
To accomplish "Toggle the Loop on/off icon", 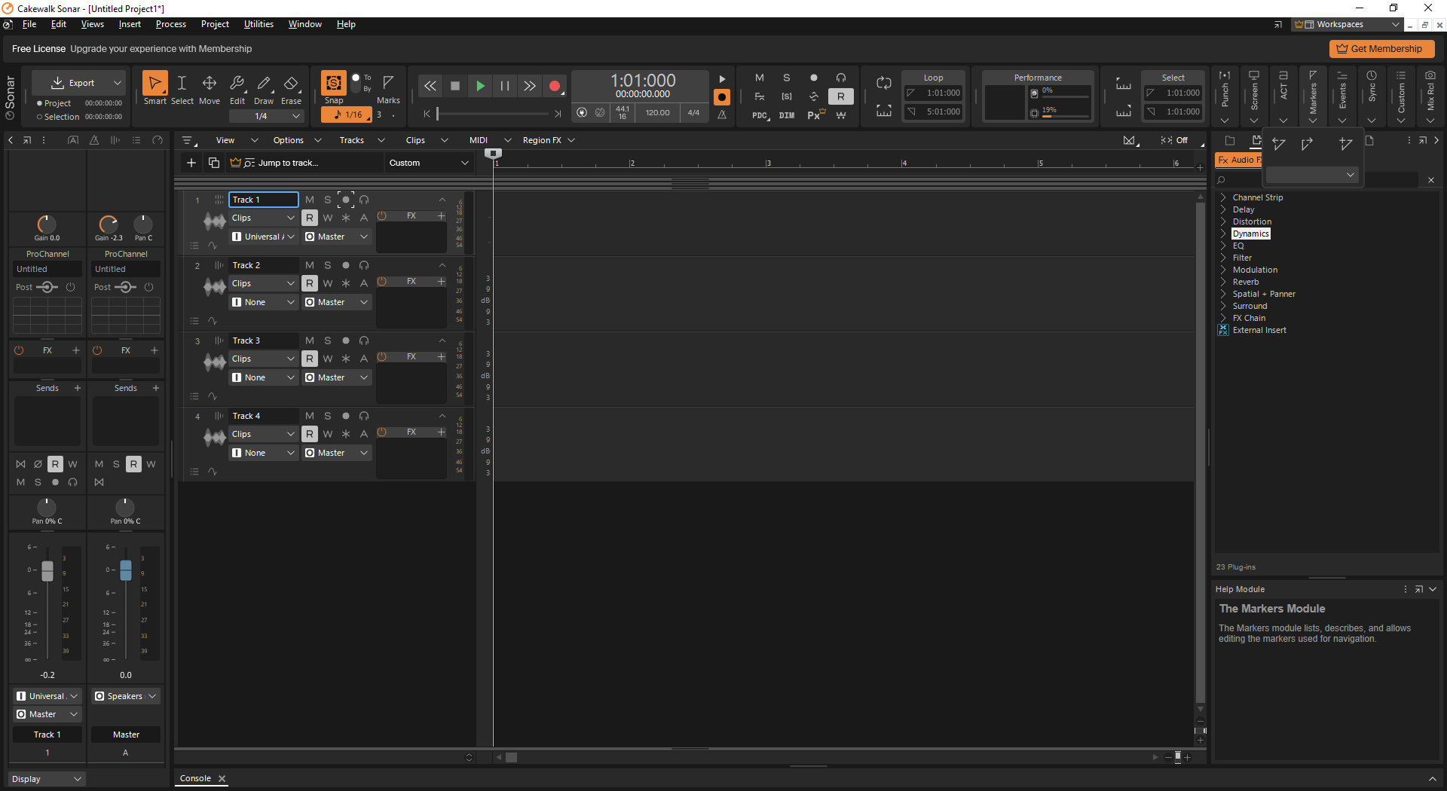I will 884,83.
